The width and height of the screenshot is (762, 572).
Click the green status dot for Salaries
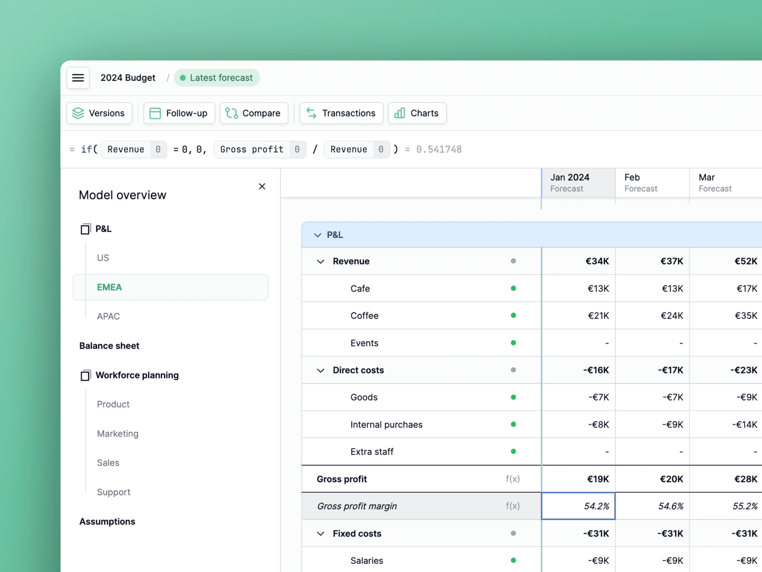(x=513, y=560)
